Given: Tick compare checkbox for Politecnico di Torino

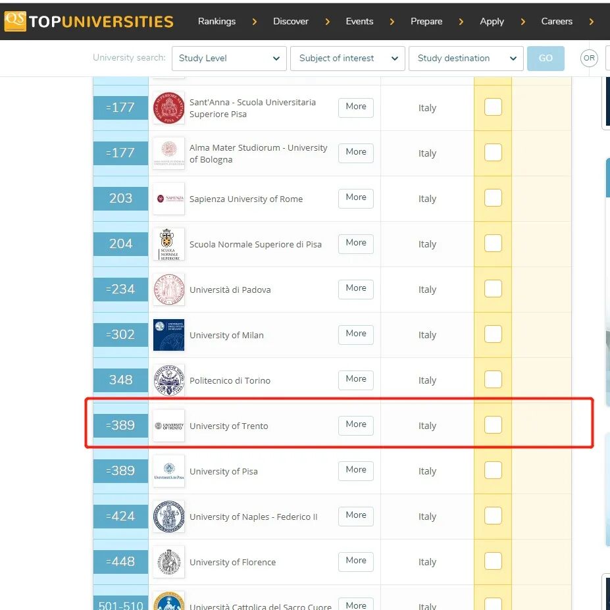Looking at the screenshot, I should pos(493,379).
